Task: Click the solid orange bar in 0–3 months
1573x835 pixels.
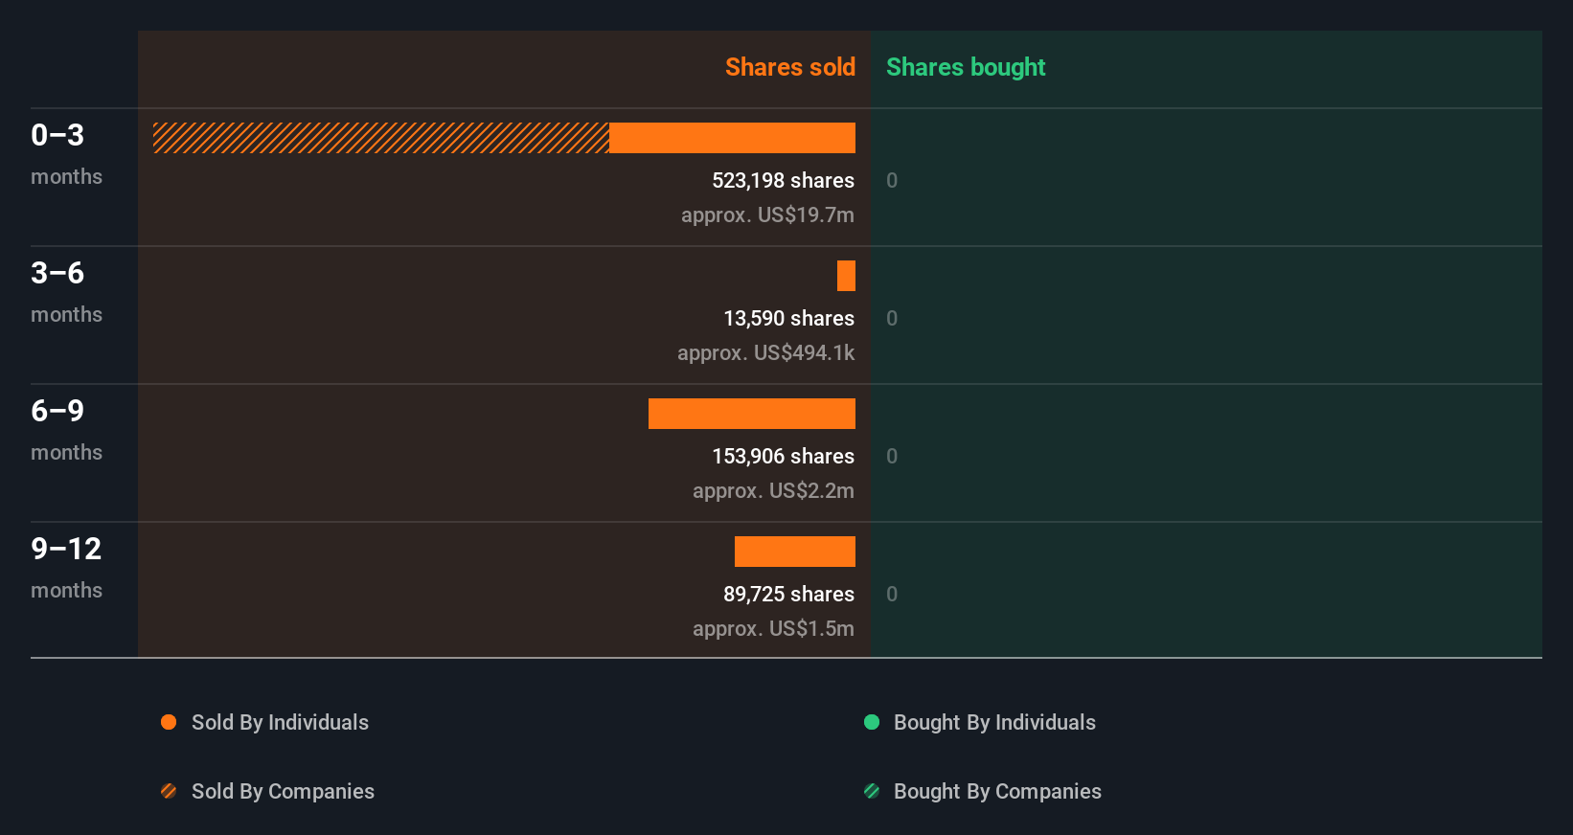Action: tap(732, 138)
